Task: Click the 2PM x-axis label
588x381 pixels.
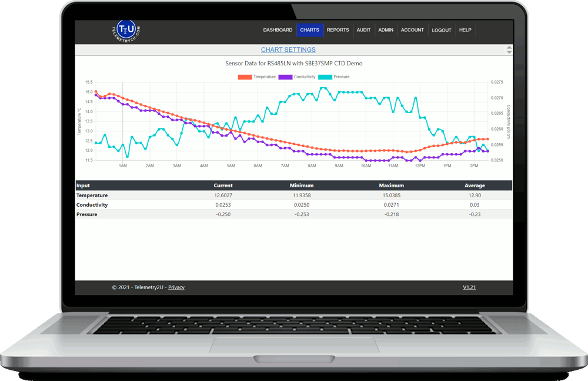Action: (x=474, y=165)
